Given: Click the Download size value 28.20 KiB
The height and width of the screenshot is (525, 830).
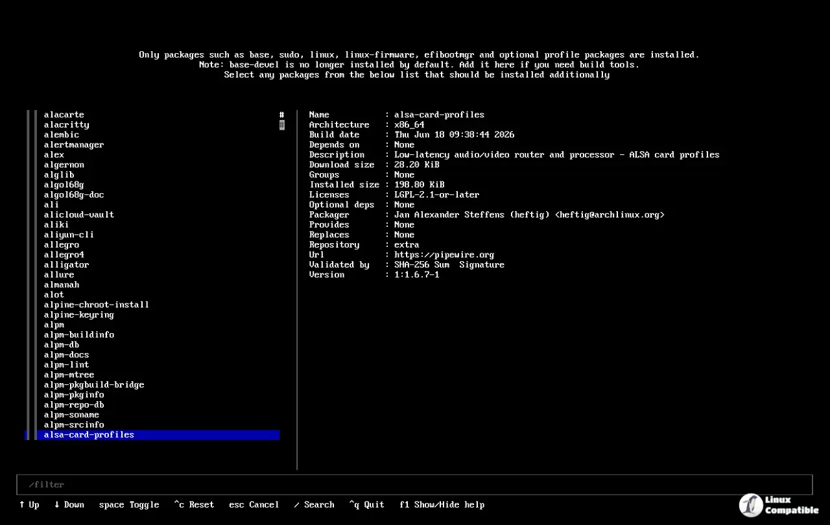Looking at the screenshot, I should point(417,165).
